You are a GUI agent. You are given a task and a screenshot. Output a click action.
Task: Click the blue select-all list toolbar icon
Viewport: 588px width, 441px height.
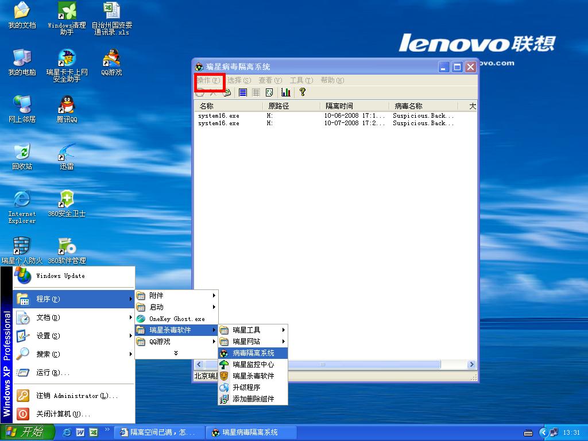click(243, 92)
